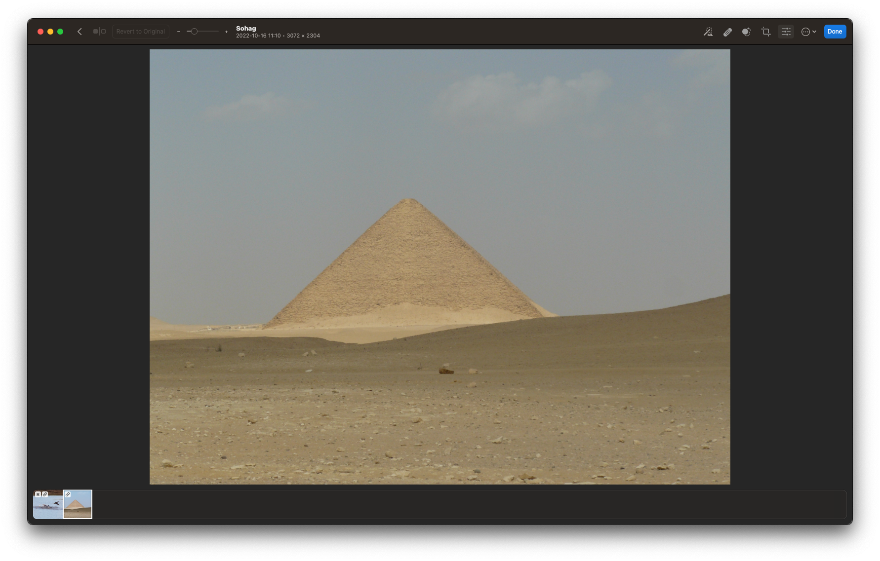Open the adjustments sliders panel

point(786,32)
